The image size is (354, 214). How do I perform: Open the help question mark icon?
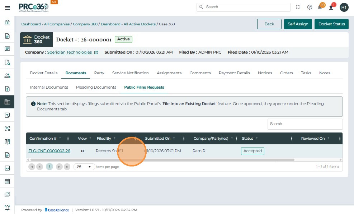pos(310,7)
